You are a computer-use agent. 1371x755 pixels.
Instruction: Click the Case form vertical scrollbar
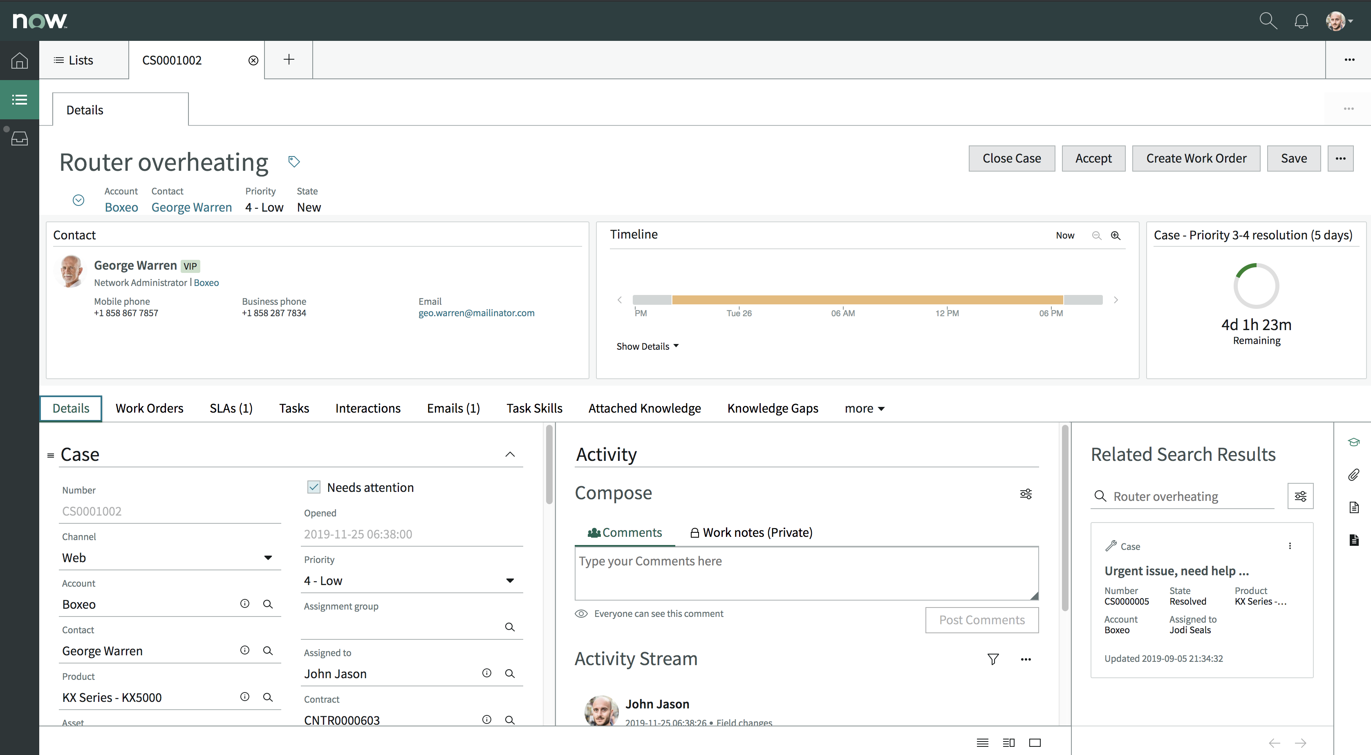549,465
